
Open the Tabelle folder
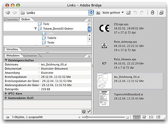[49, 38]
